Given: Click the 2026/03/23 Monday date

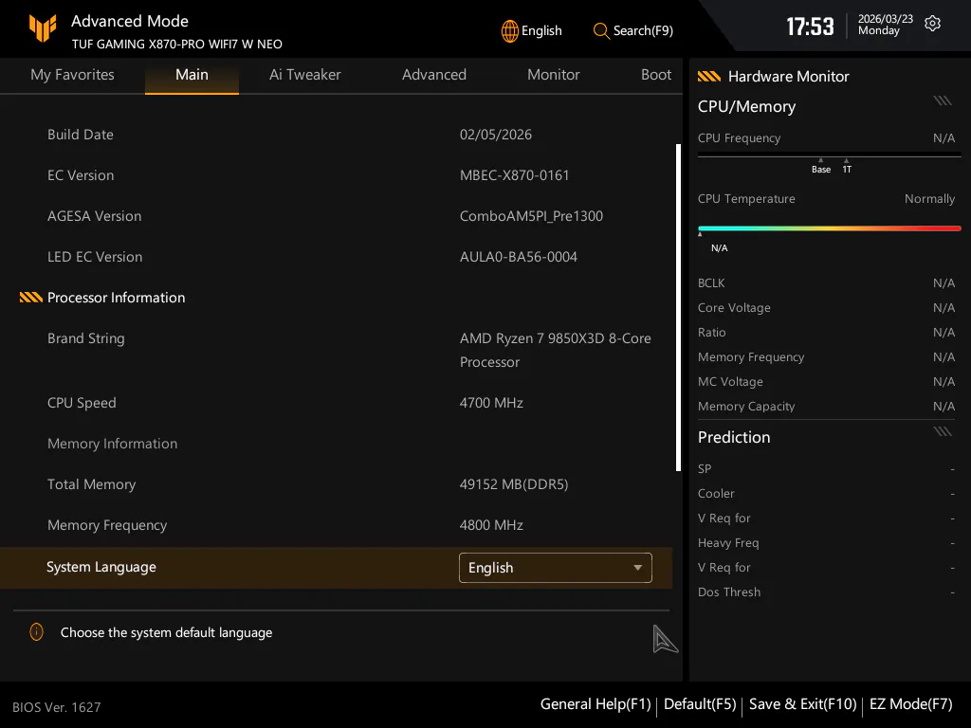Looking at the screenshot, I should point(886,25).
